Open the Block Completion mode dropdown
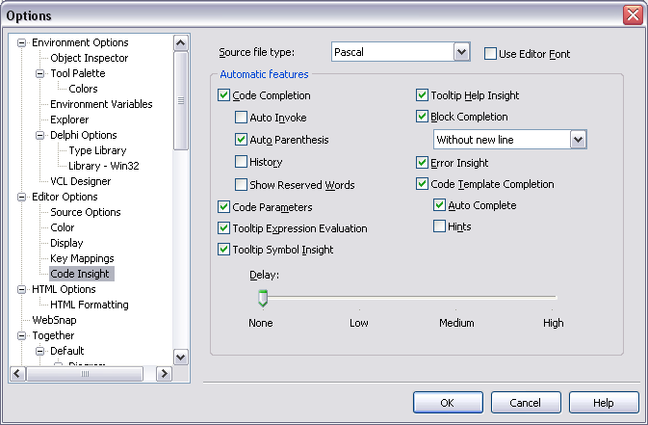The image size is (648, 425). (x=578, y=141)
